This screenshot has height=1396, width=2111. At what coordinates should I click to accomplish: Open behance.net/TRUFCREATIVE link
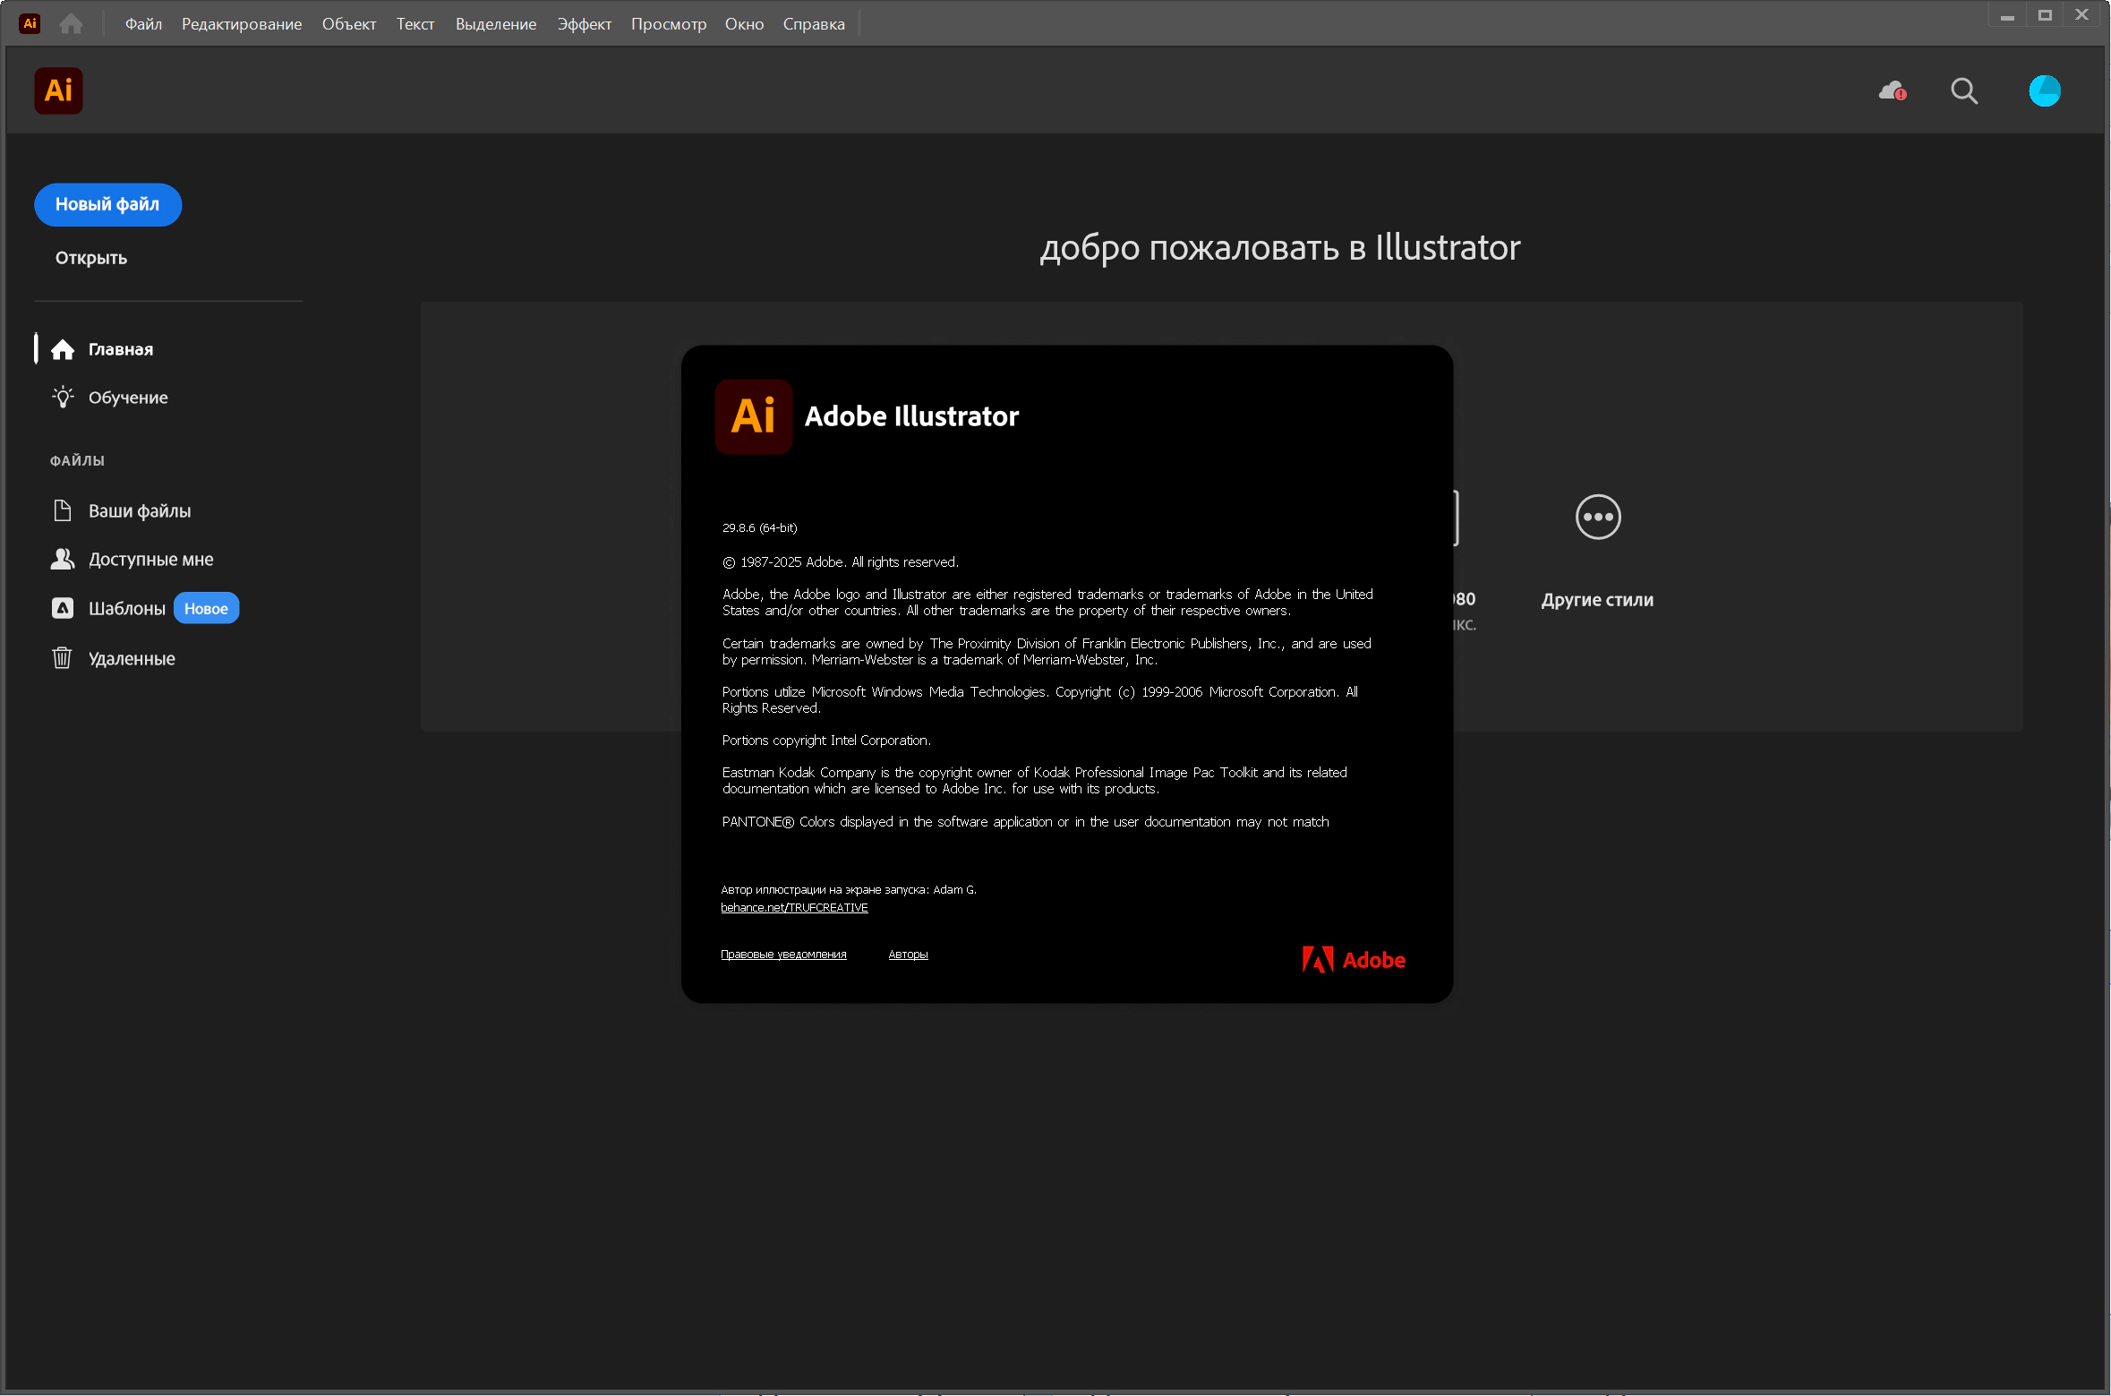pos(794,907)
